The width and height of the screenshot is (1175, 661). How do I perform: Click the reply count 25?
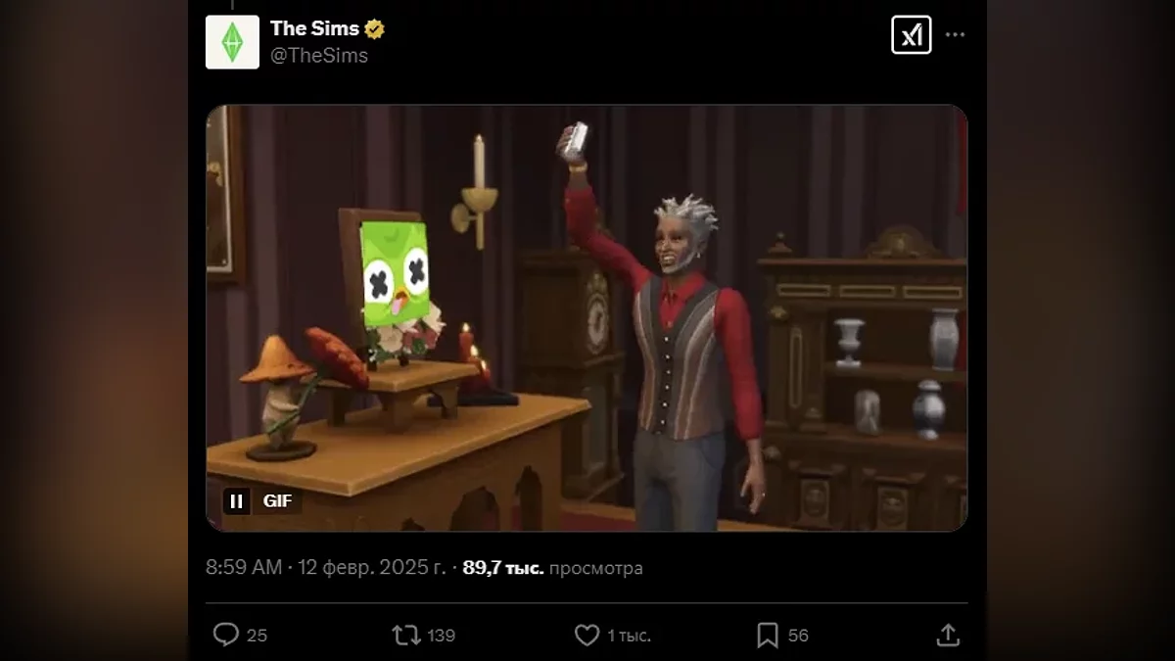[257, 636]
